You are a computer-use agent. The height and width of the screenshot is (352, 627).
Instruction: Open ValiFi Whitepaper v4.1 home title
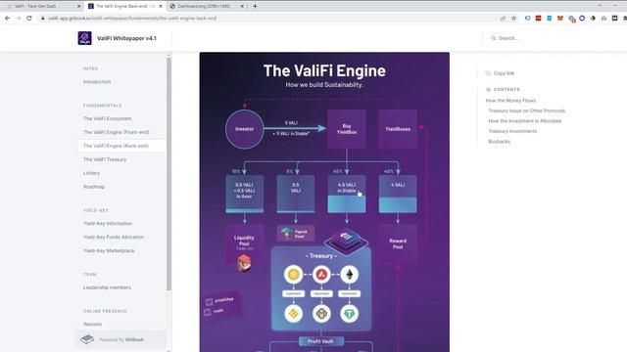coord(126,38)
